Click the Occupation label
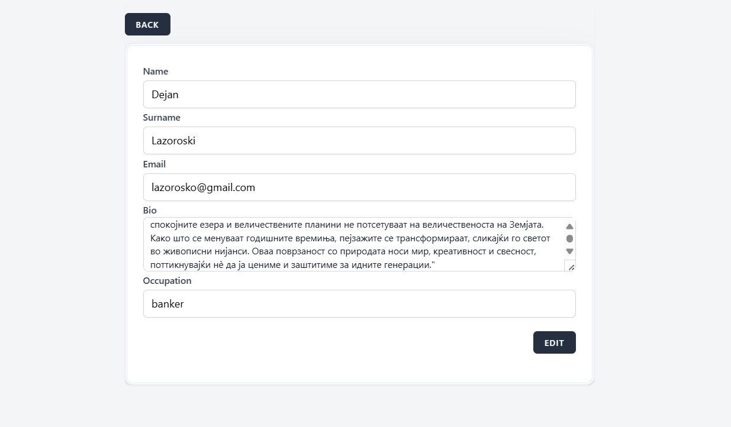The image size is (731, 427). (167, 281)
